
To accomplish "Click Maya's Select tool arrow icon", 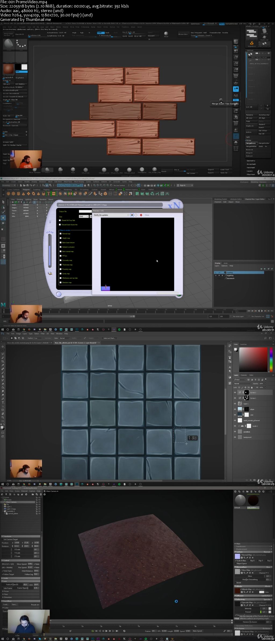I will (3, 202).
